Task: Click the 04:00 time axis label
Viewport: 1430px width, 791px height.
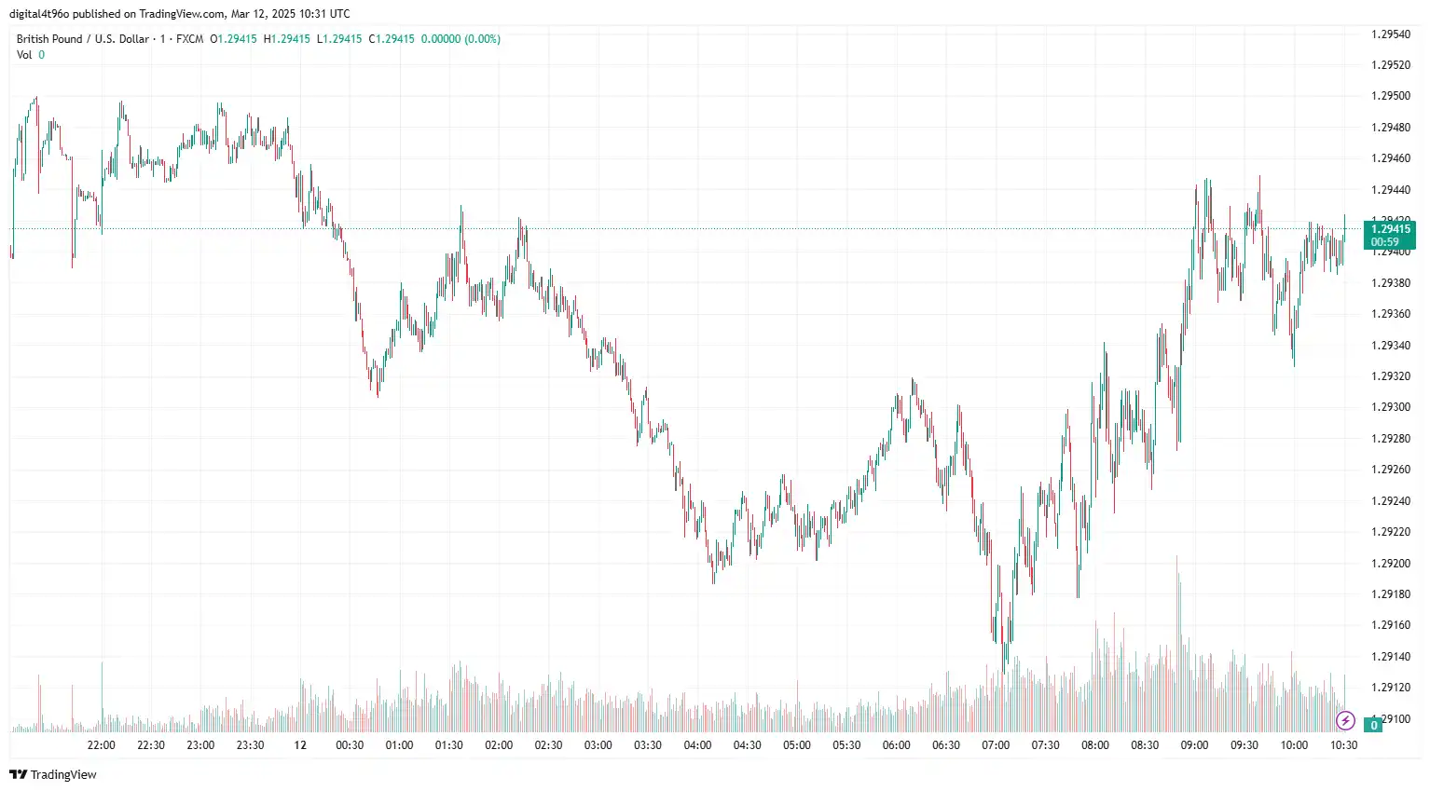Action: [698, 745]
